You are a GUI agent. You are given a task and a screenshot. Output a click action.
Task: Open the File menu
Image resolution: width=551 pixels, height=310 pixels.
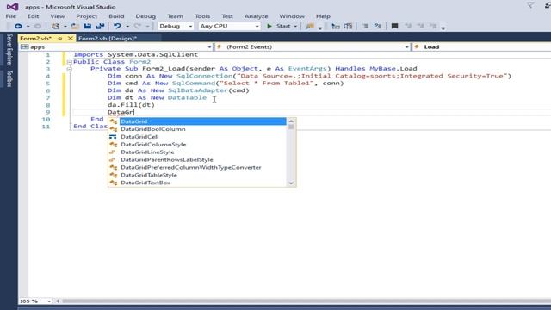pos(10,16)
